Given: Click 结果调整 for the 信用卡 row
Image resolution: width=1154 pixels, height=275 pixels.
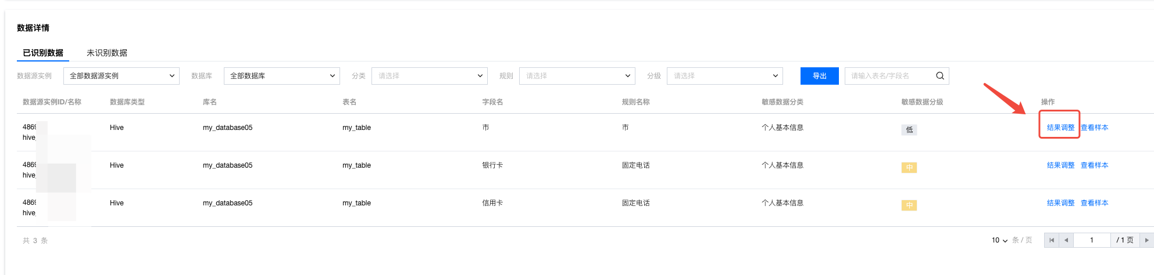Looking at the screenshot, I should 1060,203.
